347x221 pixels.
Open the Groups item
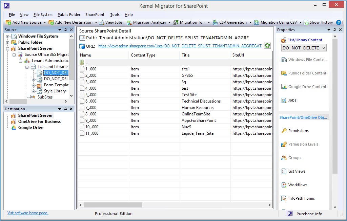pyautogui.click(x=291, y=158)
